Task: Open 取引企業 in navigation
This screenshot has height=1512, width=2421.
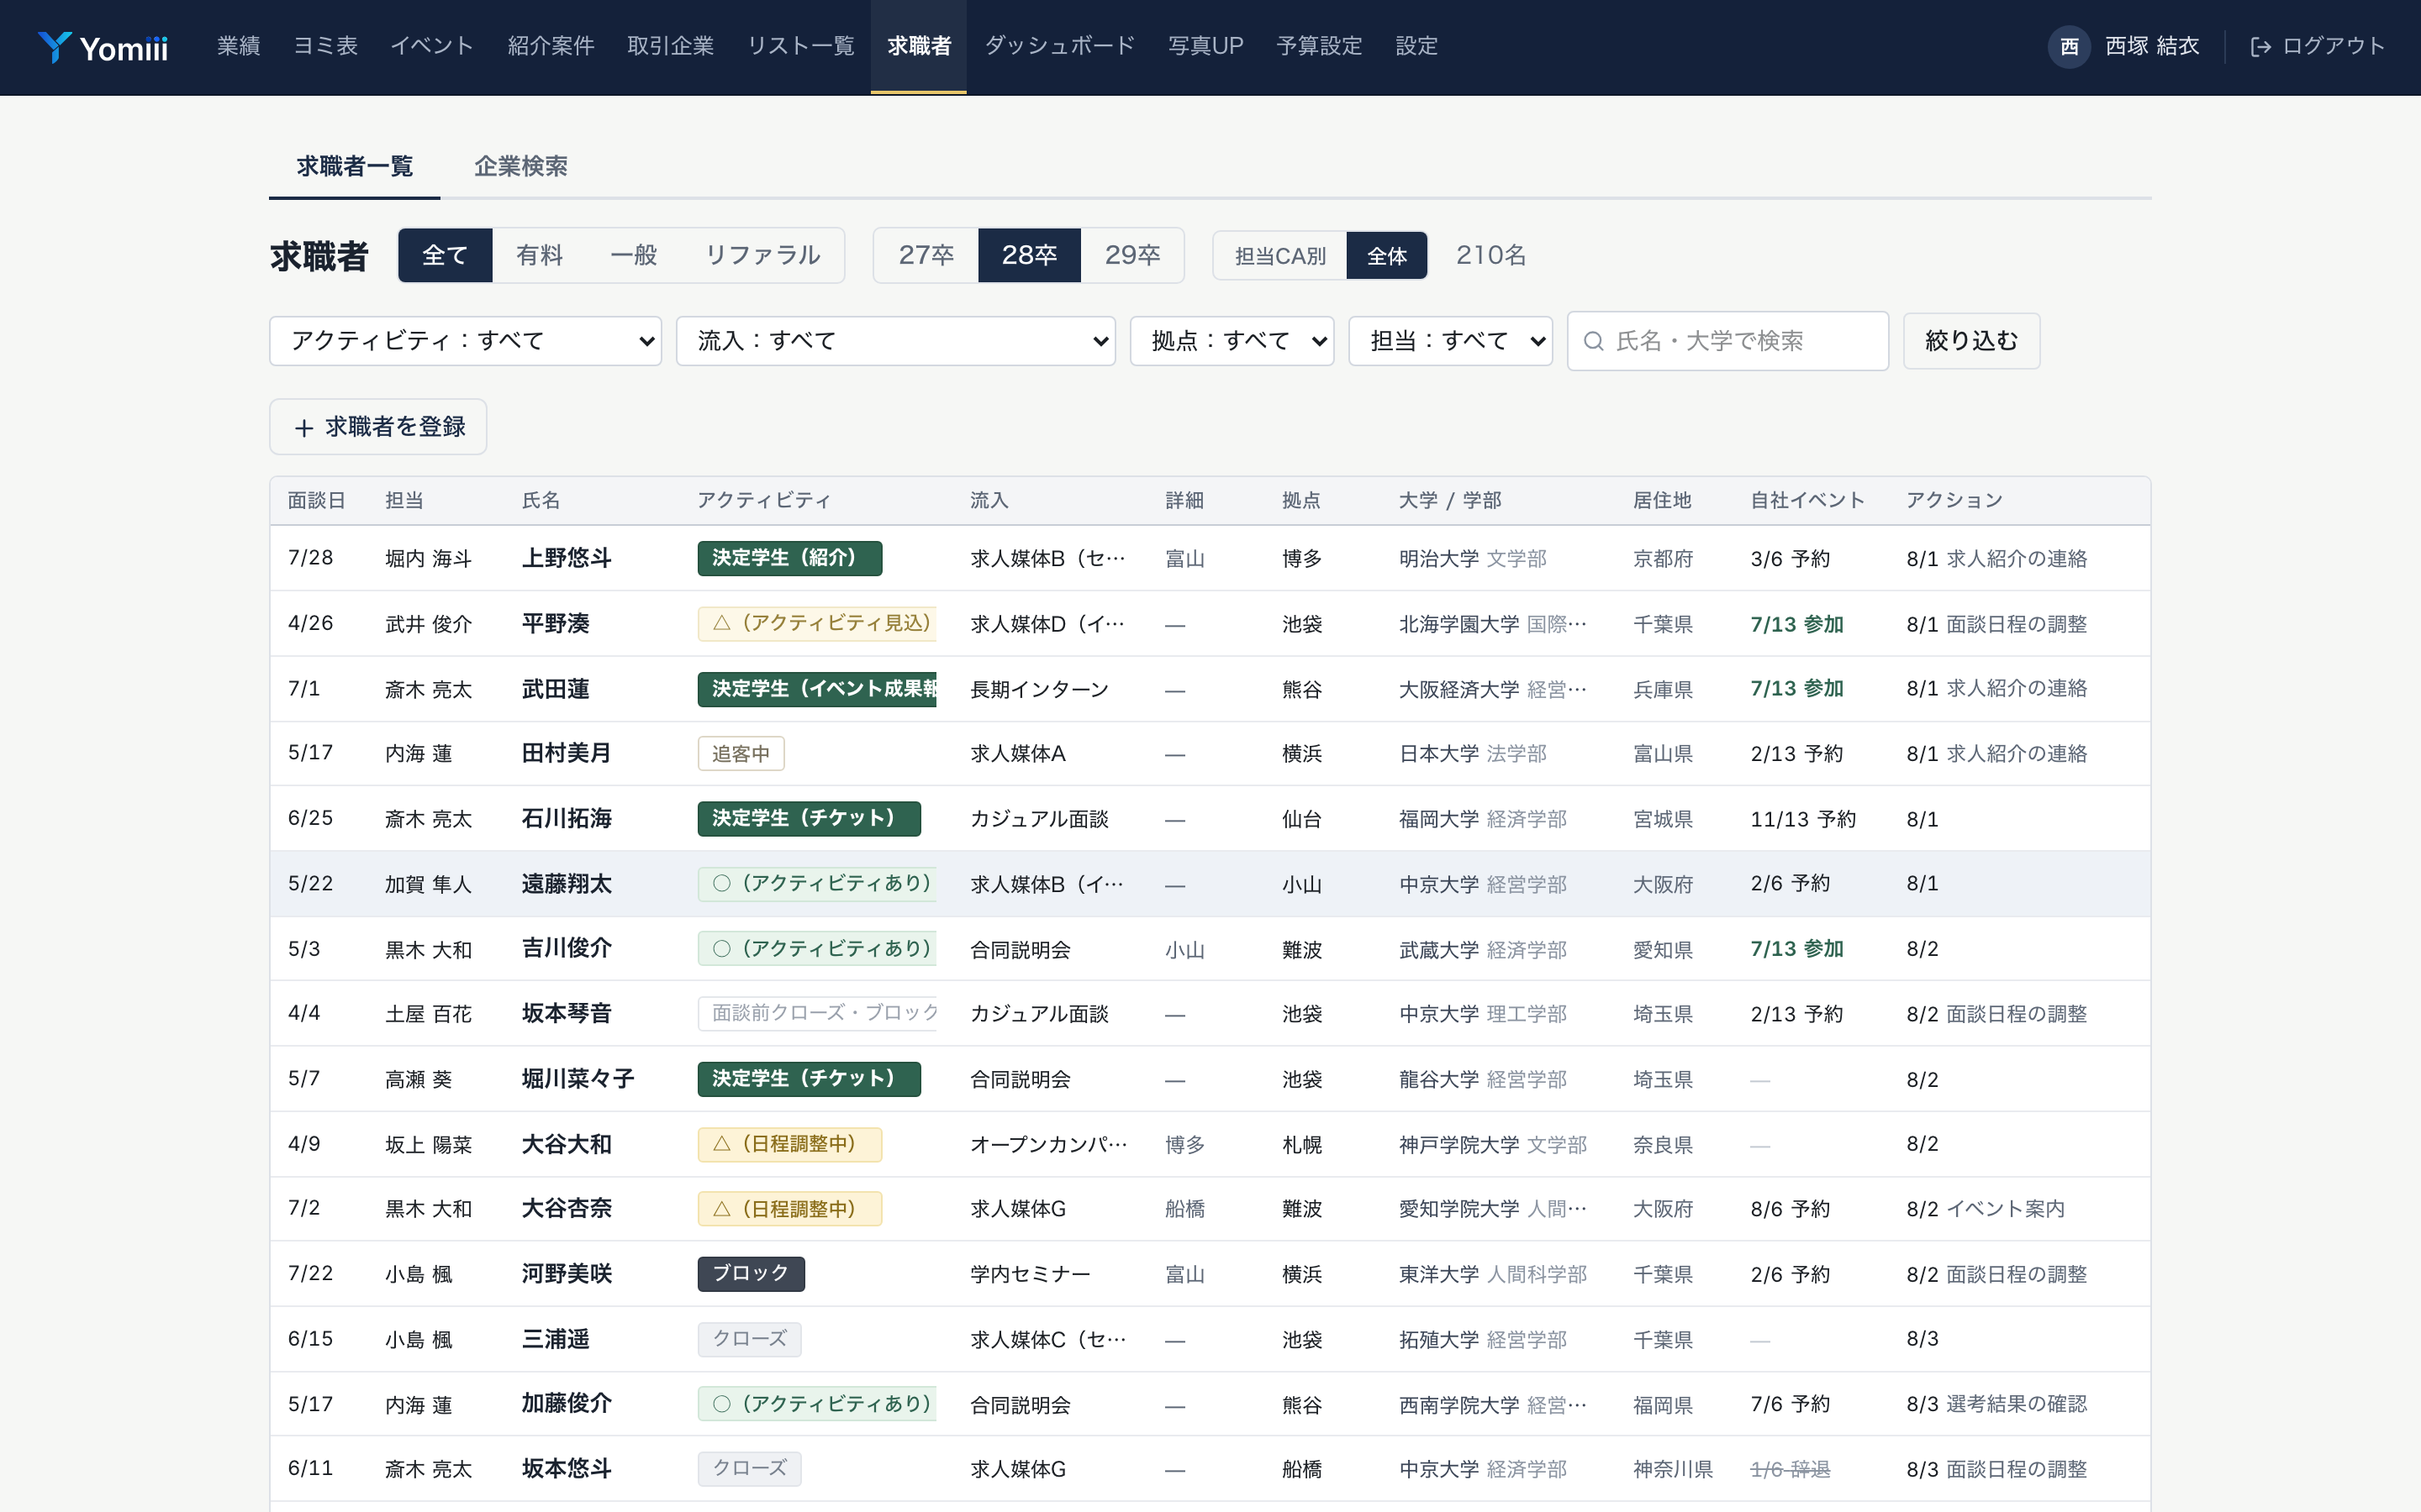Action: [670, 47]
